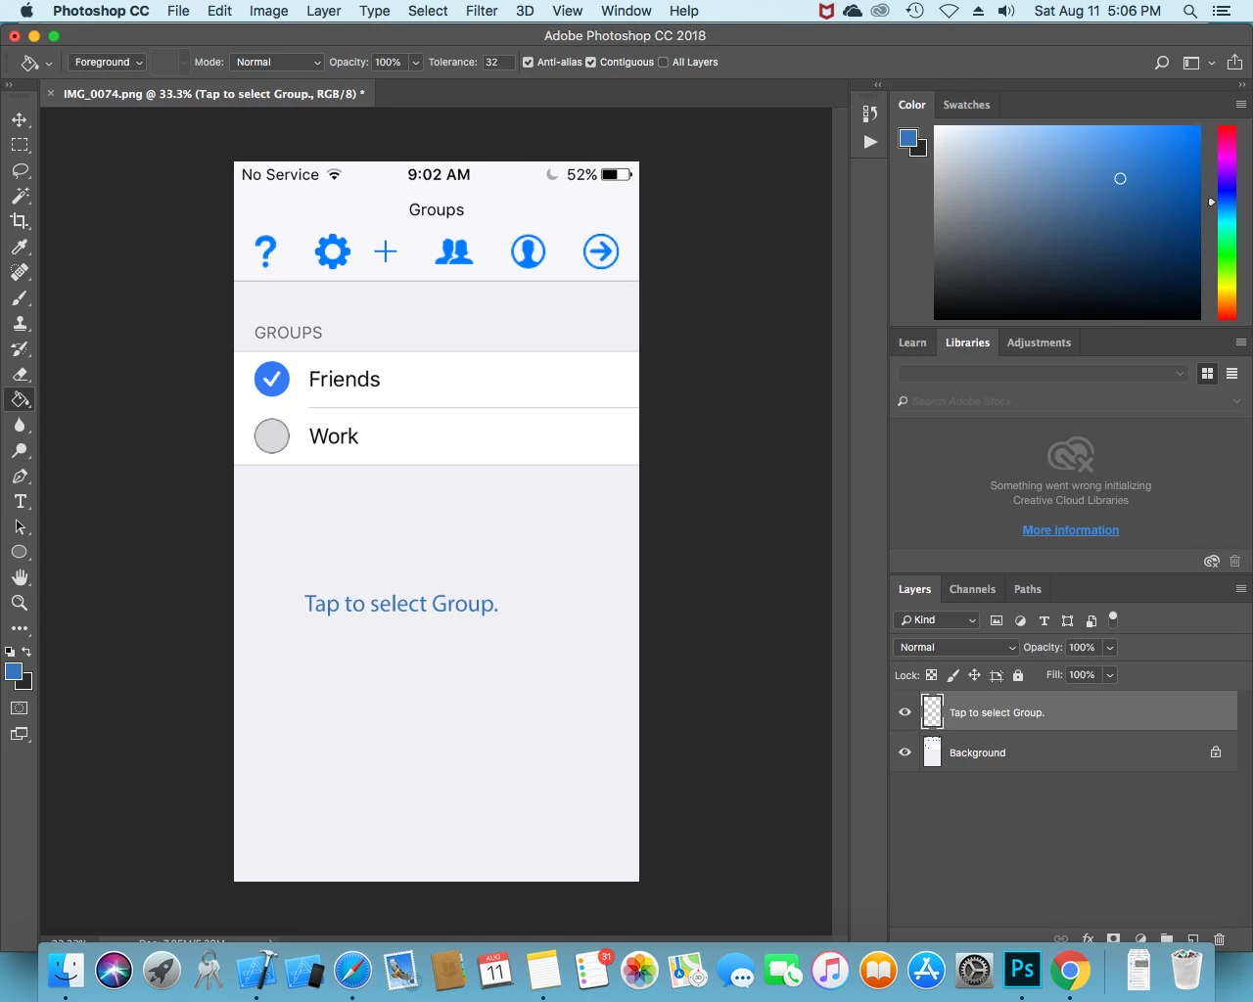Activate the Hand tool
This screenshot has width=1253, height=1002.
click(20, 577)
